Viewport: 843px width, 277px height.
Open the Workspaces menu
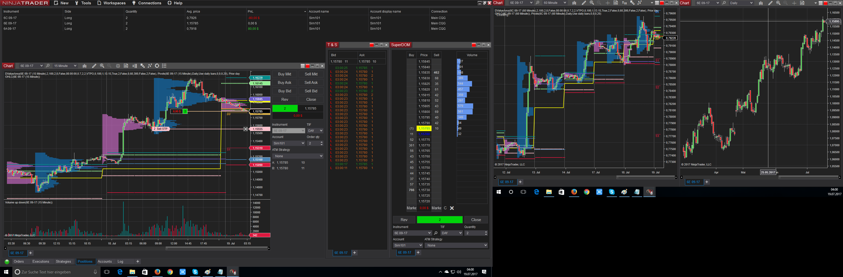[111, 3]
